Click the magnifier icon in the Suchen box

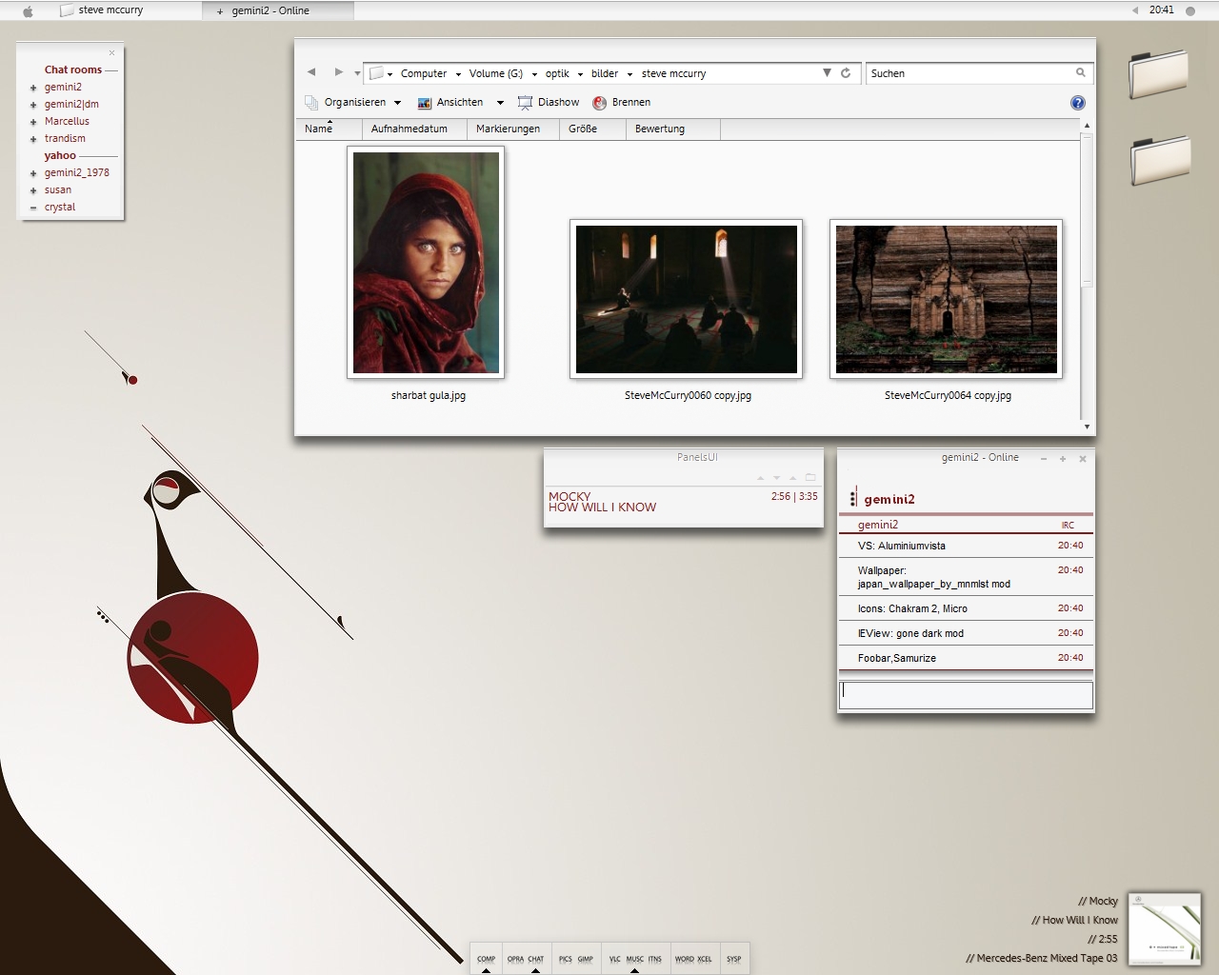point(1081,72)
